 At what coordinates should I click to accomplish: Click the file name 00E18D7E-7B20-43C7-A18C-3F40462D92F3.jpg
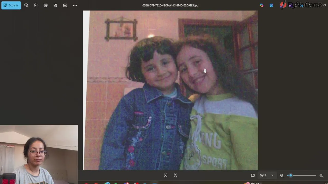[x=170, y=5]
